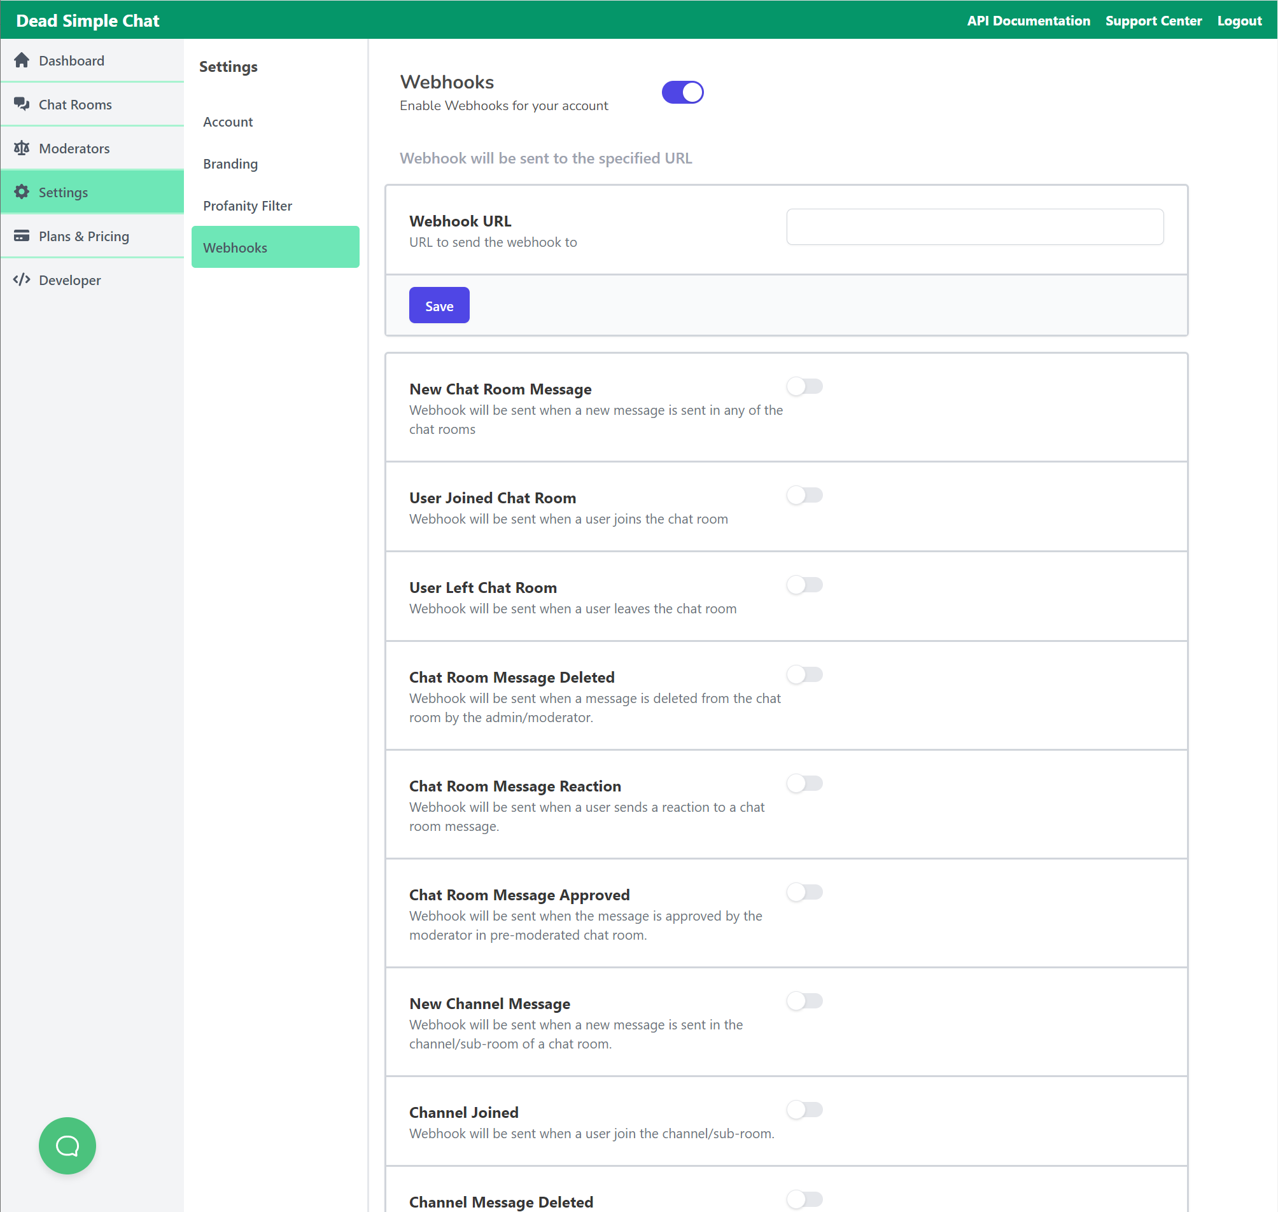Click the Dead Simple Chat logo
1278x1212 pixels.
(88, 20)
